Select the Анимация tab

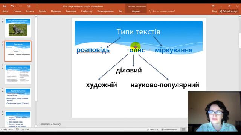click(x=71, y=11)
